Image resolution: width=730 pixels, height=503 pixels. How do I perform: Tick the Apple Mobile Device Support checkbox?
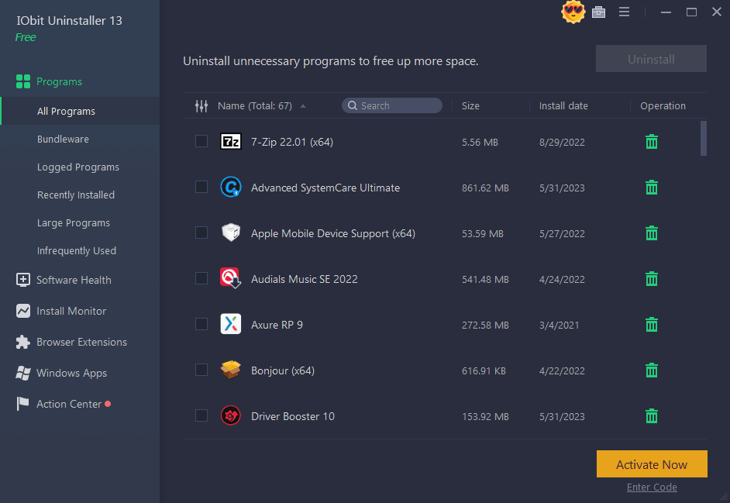click(x=201, y=233)
